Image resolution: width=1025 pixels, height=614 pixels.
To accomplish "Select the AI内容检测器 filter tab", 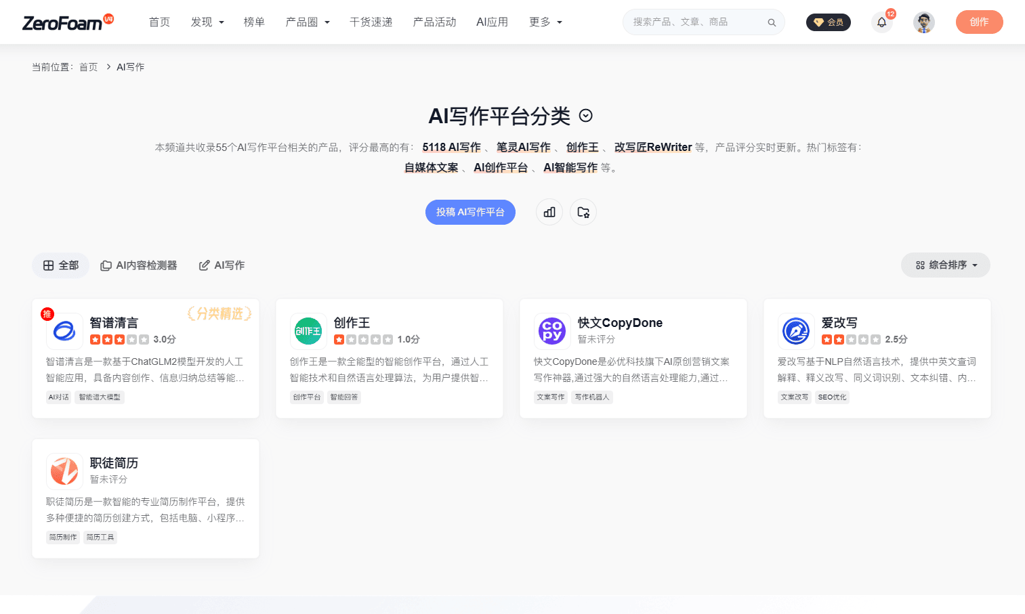I will (x=139, y=265).
